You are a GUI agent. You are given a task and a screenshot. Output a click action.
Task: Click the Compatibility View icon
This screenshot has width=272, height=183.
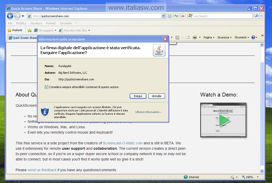point(169,16)
